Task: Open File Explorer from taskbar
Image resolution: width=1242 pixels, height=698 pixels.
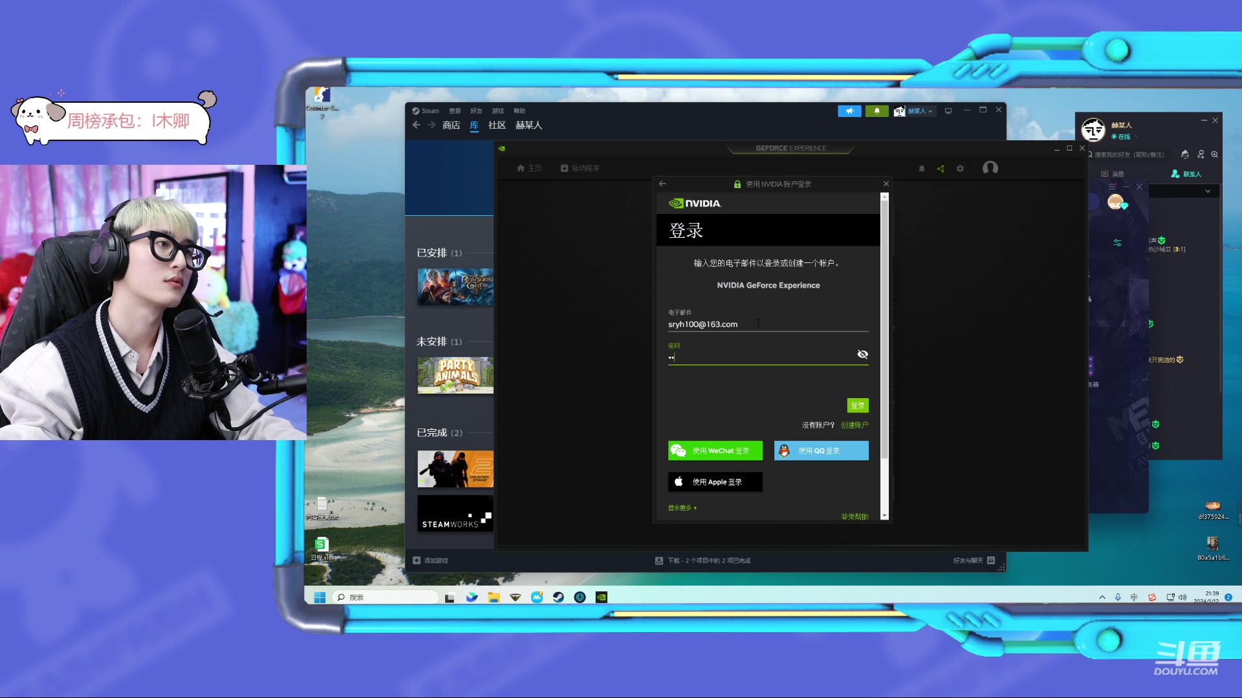Action: pos(494,597)
